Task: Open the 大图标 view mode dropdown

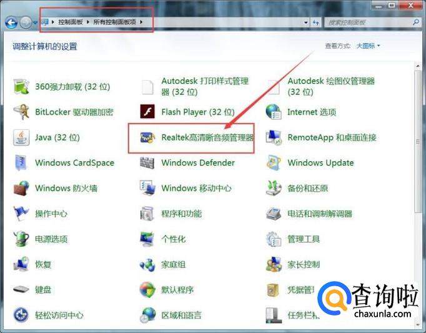Action: [x=368, y=46]
